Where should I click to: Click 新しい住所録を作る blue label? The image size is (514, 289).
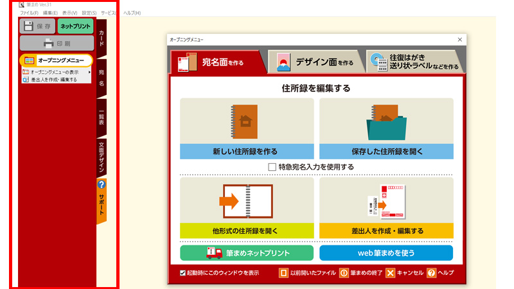click(x=247, y=152)
